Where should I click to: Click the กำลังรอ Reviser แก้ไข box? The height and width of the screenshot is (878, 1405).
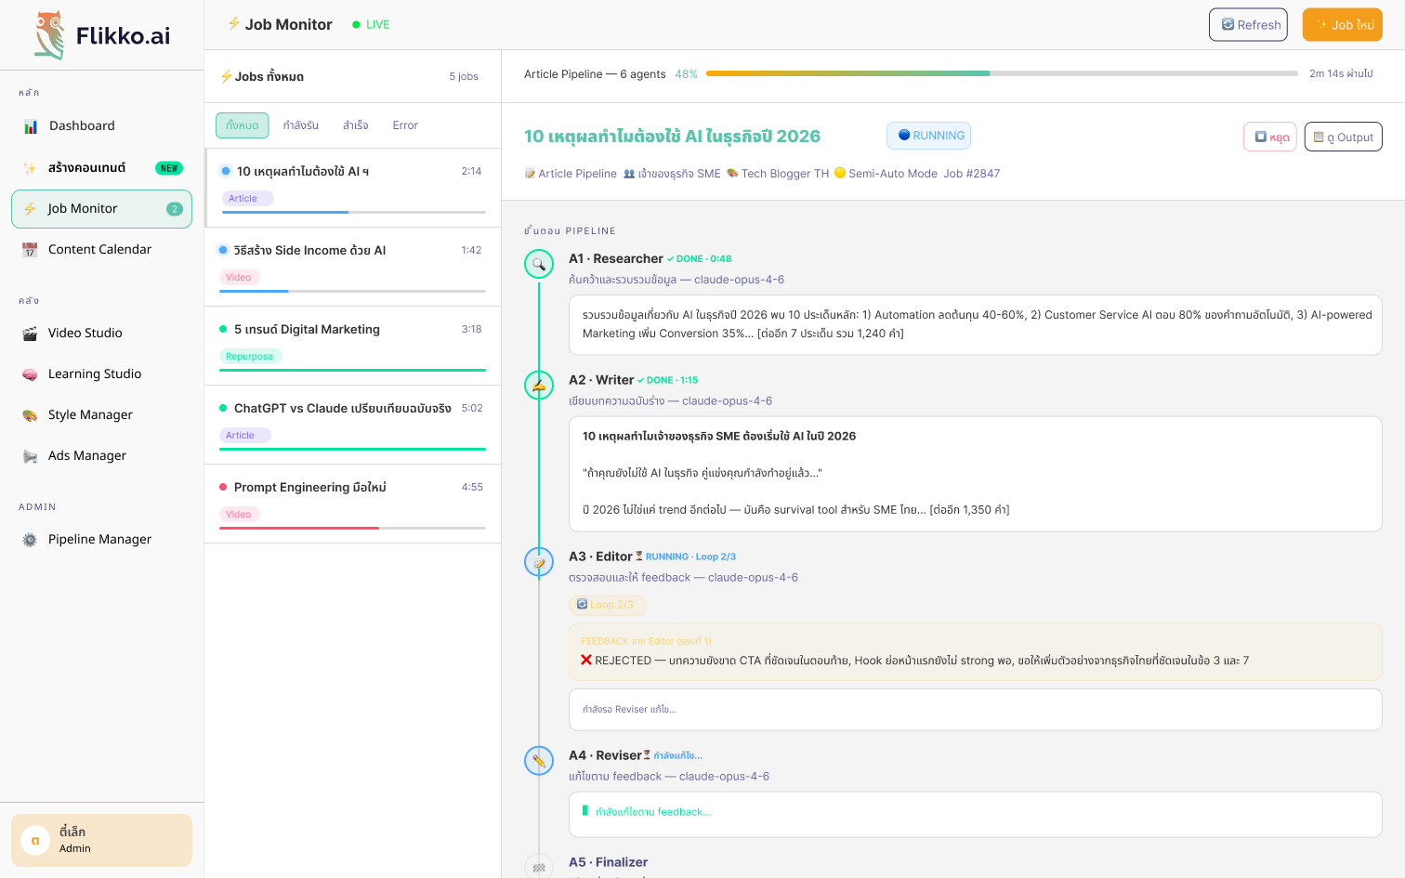pyautogui.click(x=976, y=710)
